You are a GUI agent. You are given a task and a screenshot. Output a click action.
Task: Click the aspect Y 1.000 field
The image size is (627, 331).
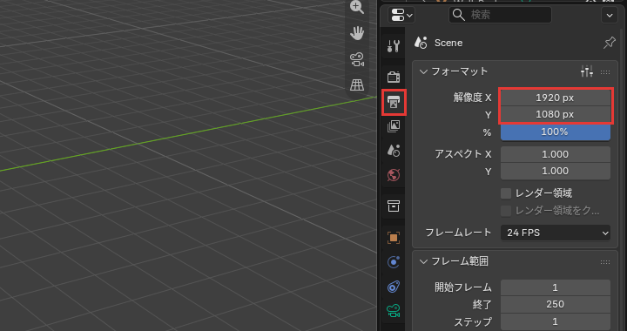[x=556, y=171]
